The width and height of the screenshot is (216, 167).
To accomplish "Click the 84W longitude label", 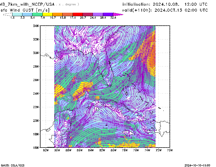I will pos(91,150).
